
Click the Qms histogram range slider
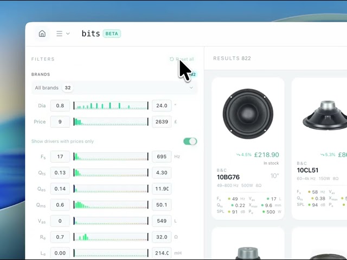point(111,205)
